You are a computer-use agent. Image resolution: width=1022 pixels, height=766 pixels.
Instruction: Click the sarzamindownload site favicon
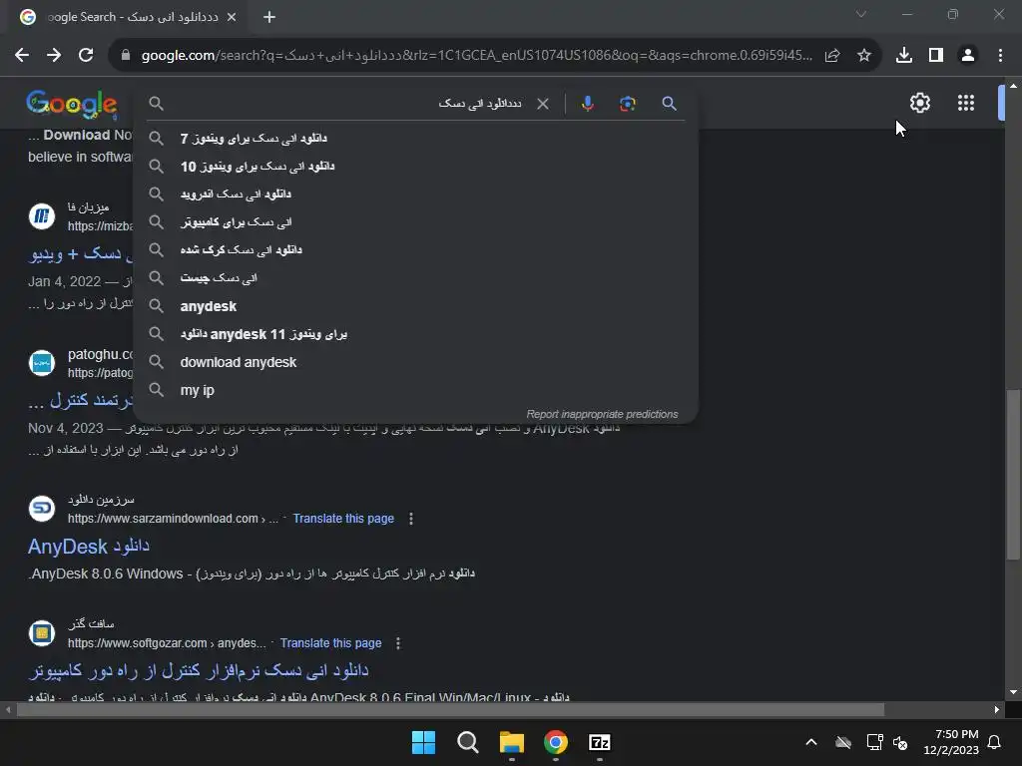click(x=42, y=508)
